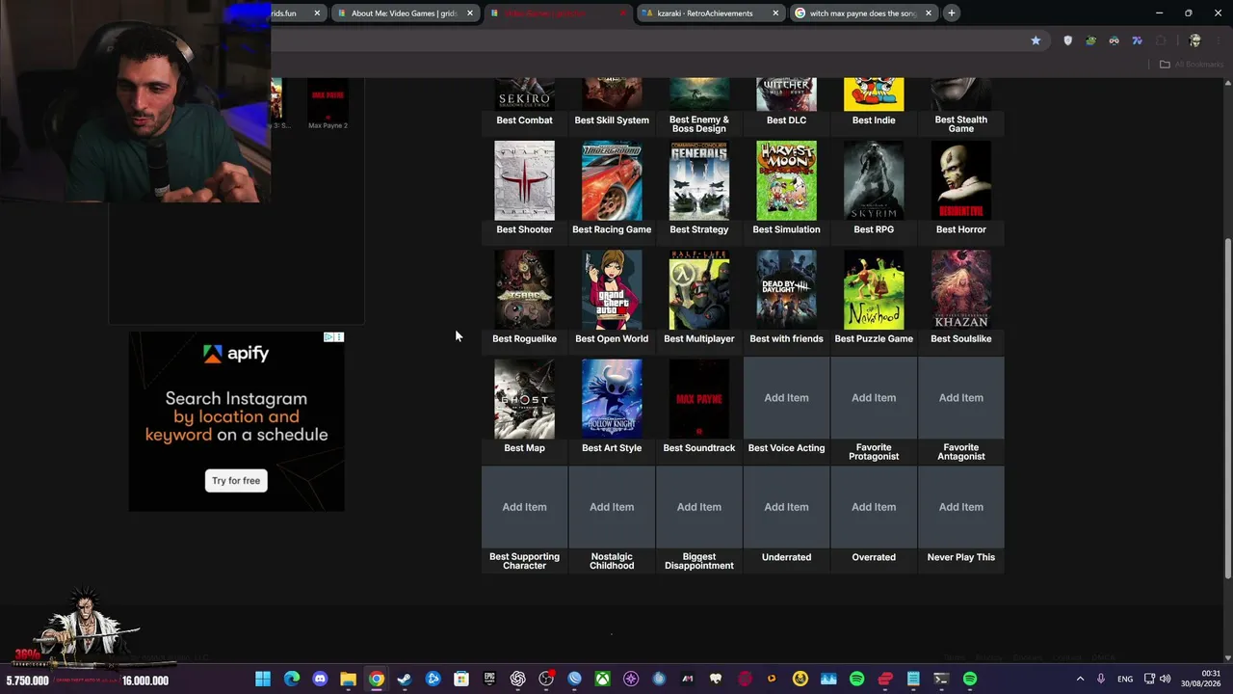Screen dimensions: 1233x694
Task: Close the 'witch max payne' Google tab
Action: (x=929, y=13)
